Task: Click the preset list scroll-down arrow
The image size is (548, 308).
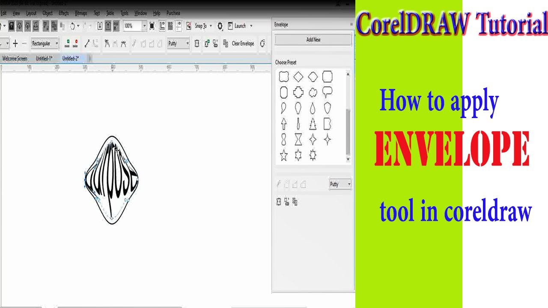Action: tap(348, 159)
